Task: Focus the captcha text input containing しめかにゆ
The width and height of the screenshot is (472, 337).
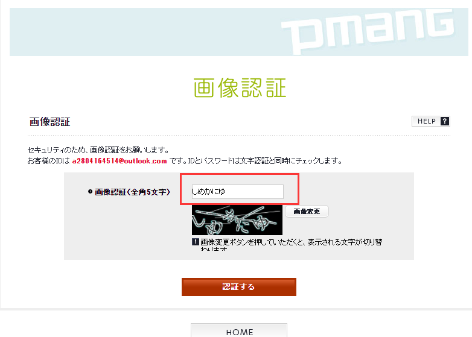Action: tap(237, 192)
